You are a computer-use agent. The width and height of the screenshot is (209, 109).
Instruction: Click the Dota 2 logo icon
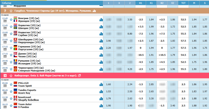(5, 75)
